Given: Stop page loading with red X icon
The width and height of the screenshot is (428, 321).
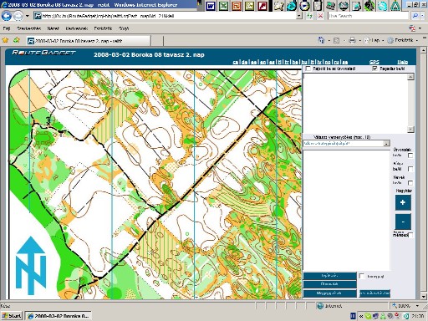Looking at the screenshot, I should 320,16.
